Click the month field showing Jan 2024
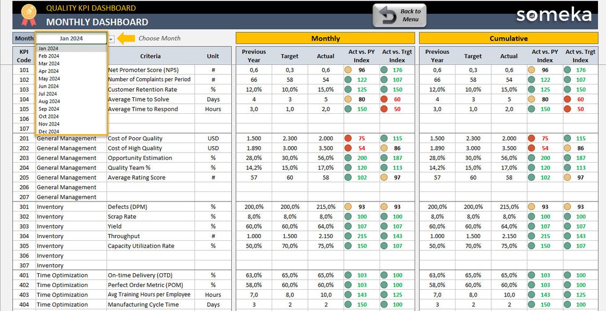Screen dimensions: 606x311 tap(72, 38)
